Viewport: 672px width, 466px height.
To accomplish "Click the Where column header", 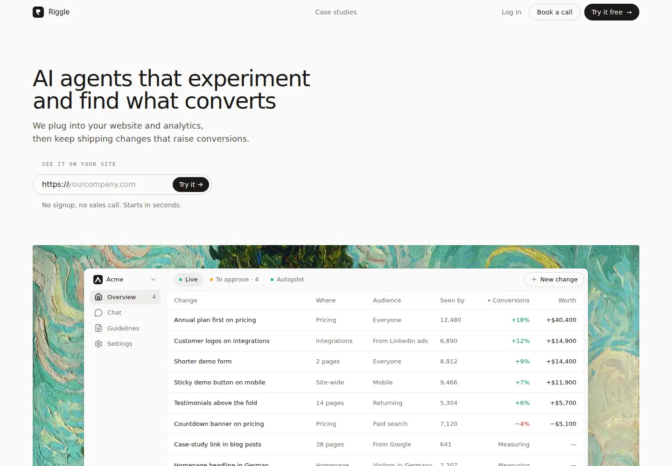I will point(326,301).
